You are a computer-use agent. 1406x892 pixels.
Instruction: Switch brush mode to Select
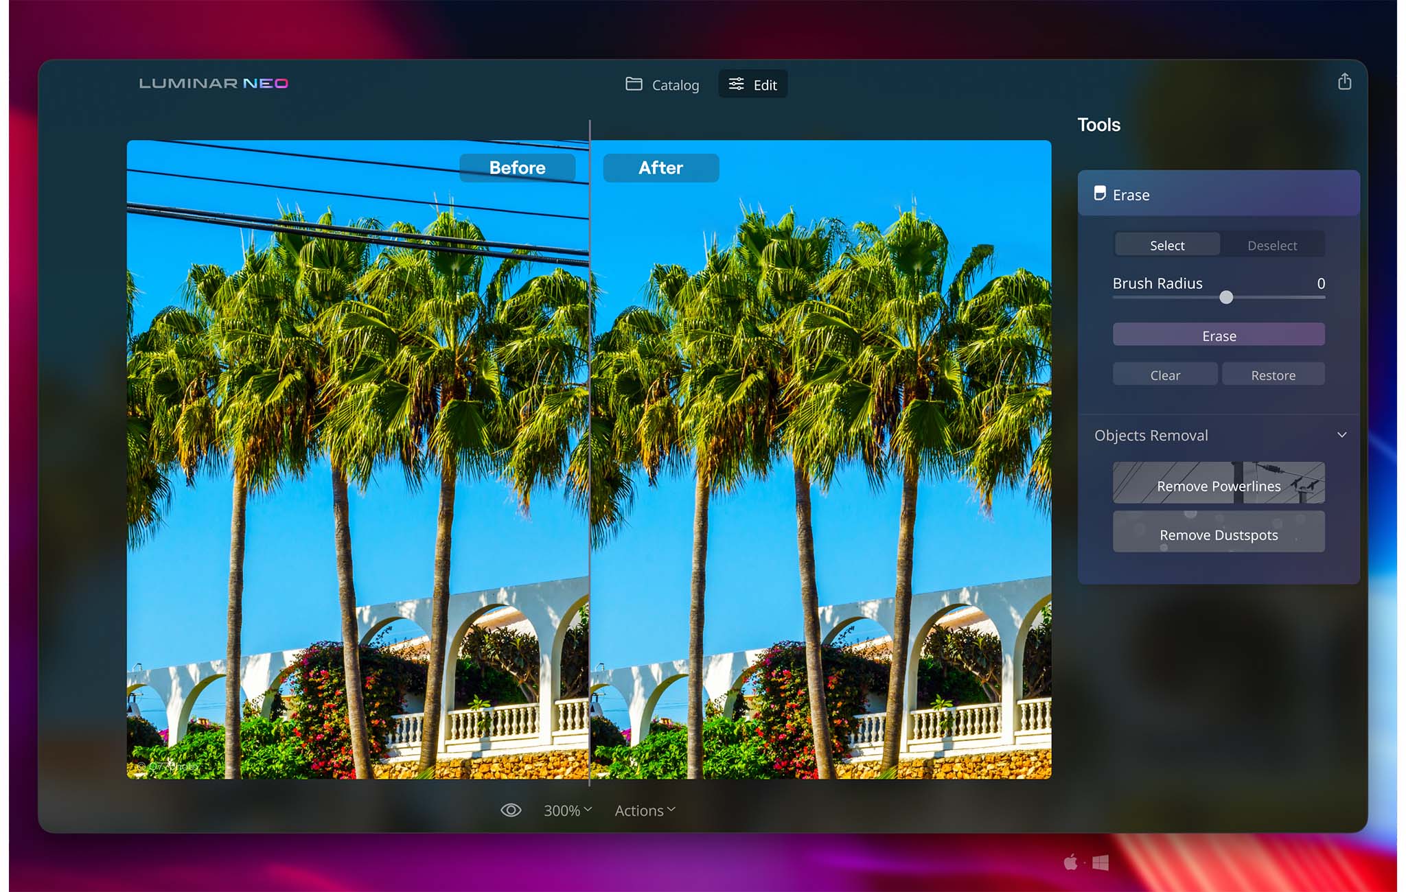[x=1166, y=245]
